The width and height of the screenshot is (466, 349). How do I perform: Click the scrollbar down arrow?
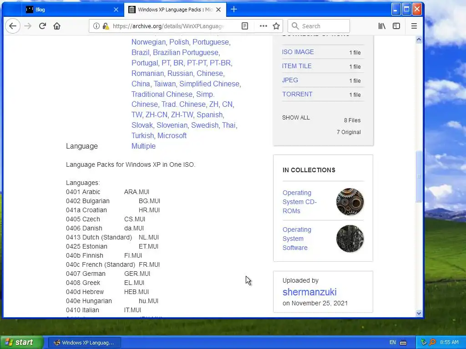(419, 314)
